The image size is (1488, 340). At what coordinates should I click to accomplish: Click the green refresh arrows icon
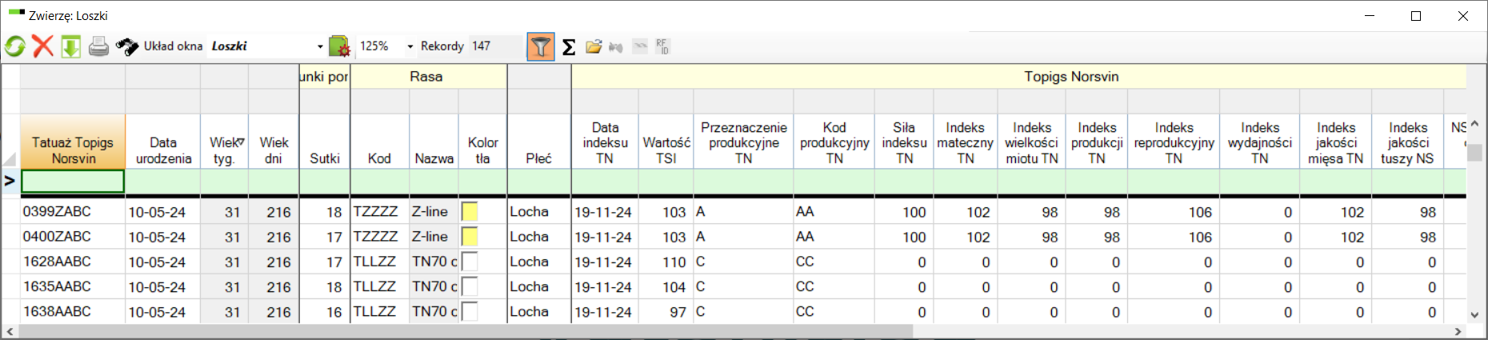click(x=15, y=46)
